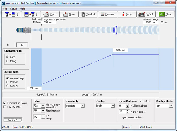Disable the TouchControl checkbox
Viewport: 177px width, 131px height.
[4, 107]
